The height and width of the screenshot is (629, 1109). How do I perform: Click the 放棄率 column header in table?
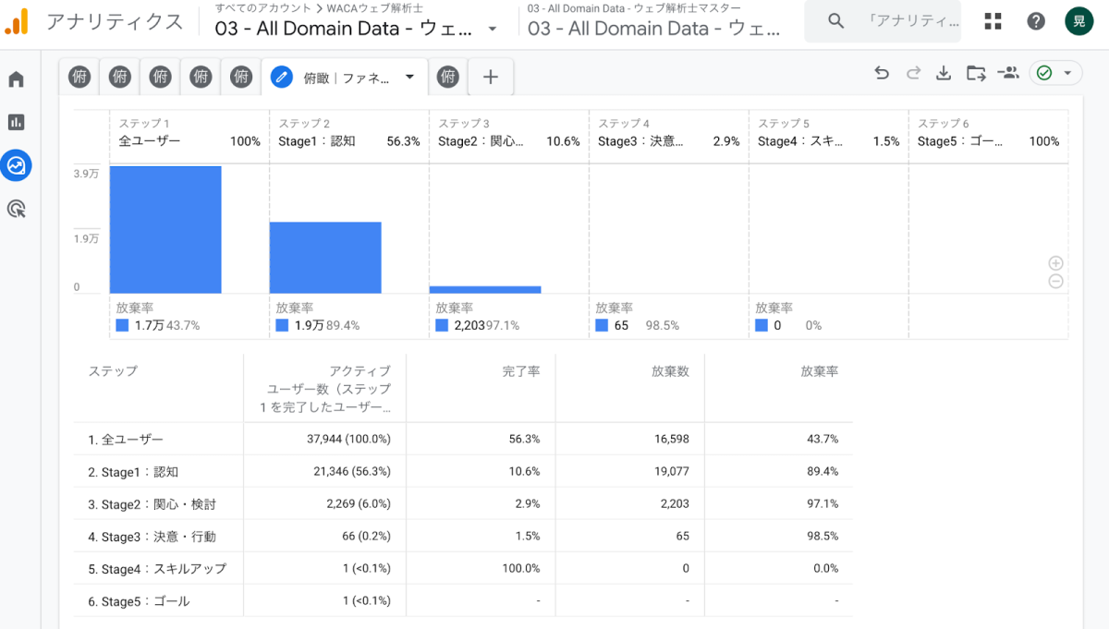tap(819, 371)
